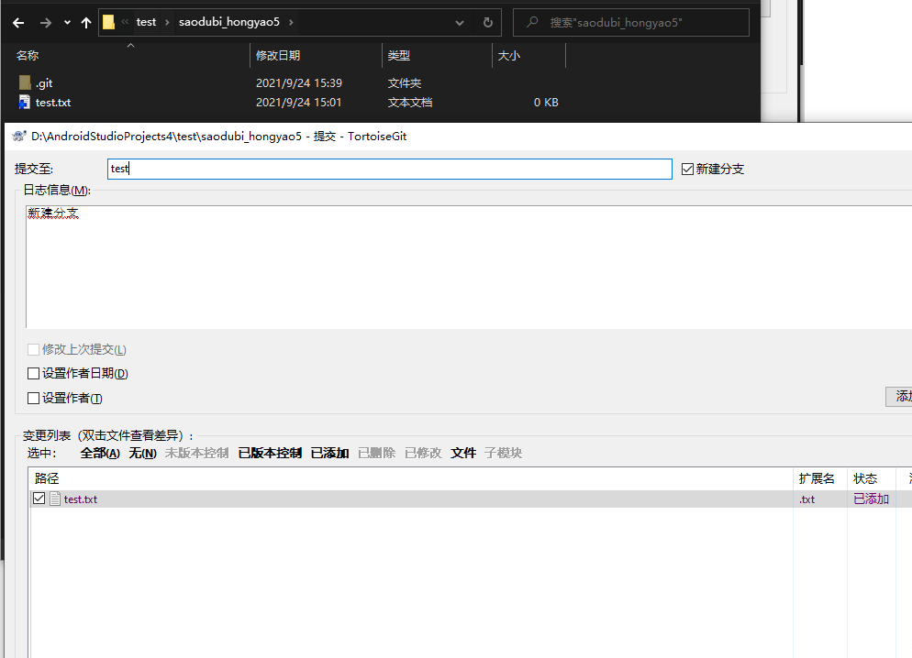Expand the chevron after 'saodubi_hongyao5'
The image size is (912, 658).
click(x=291, y=22)
